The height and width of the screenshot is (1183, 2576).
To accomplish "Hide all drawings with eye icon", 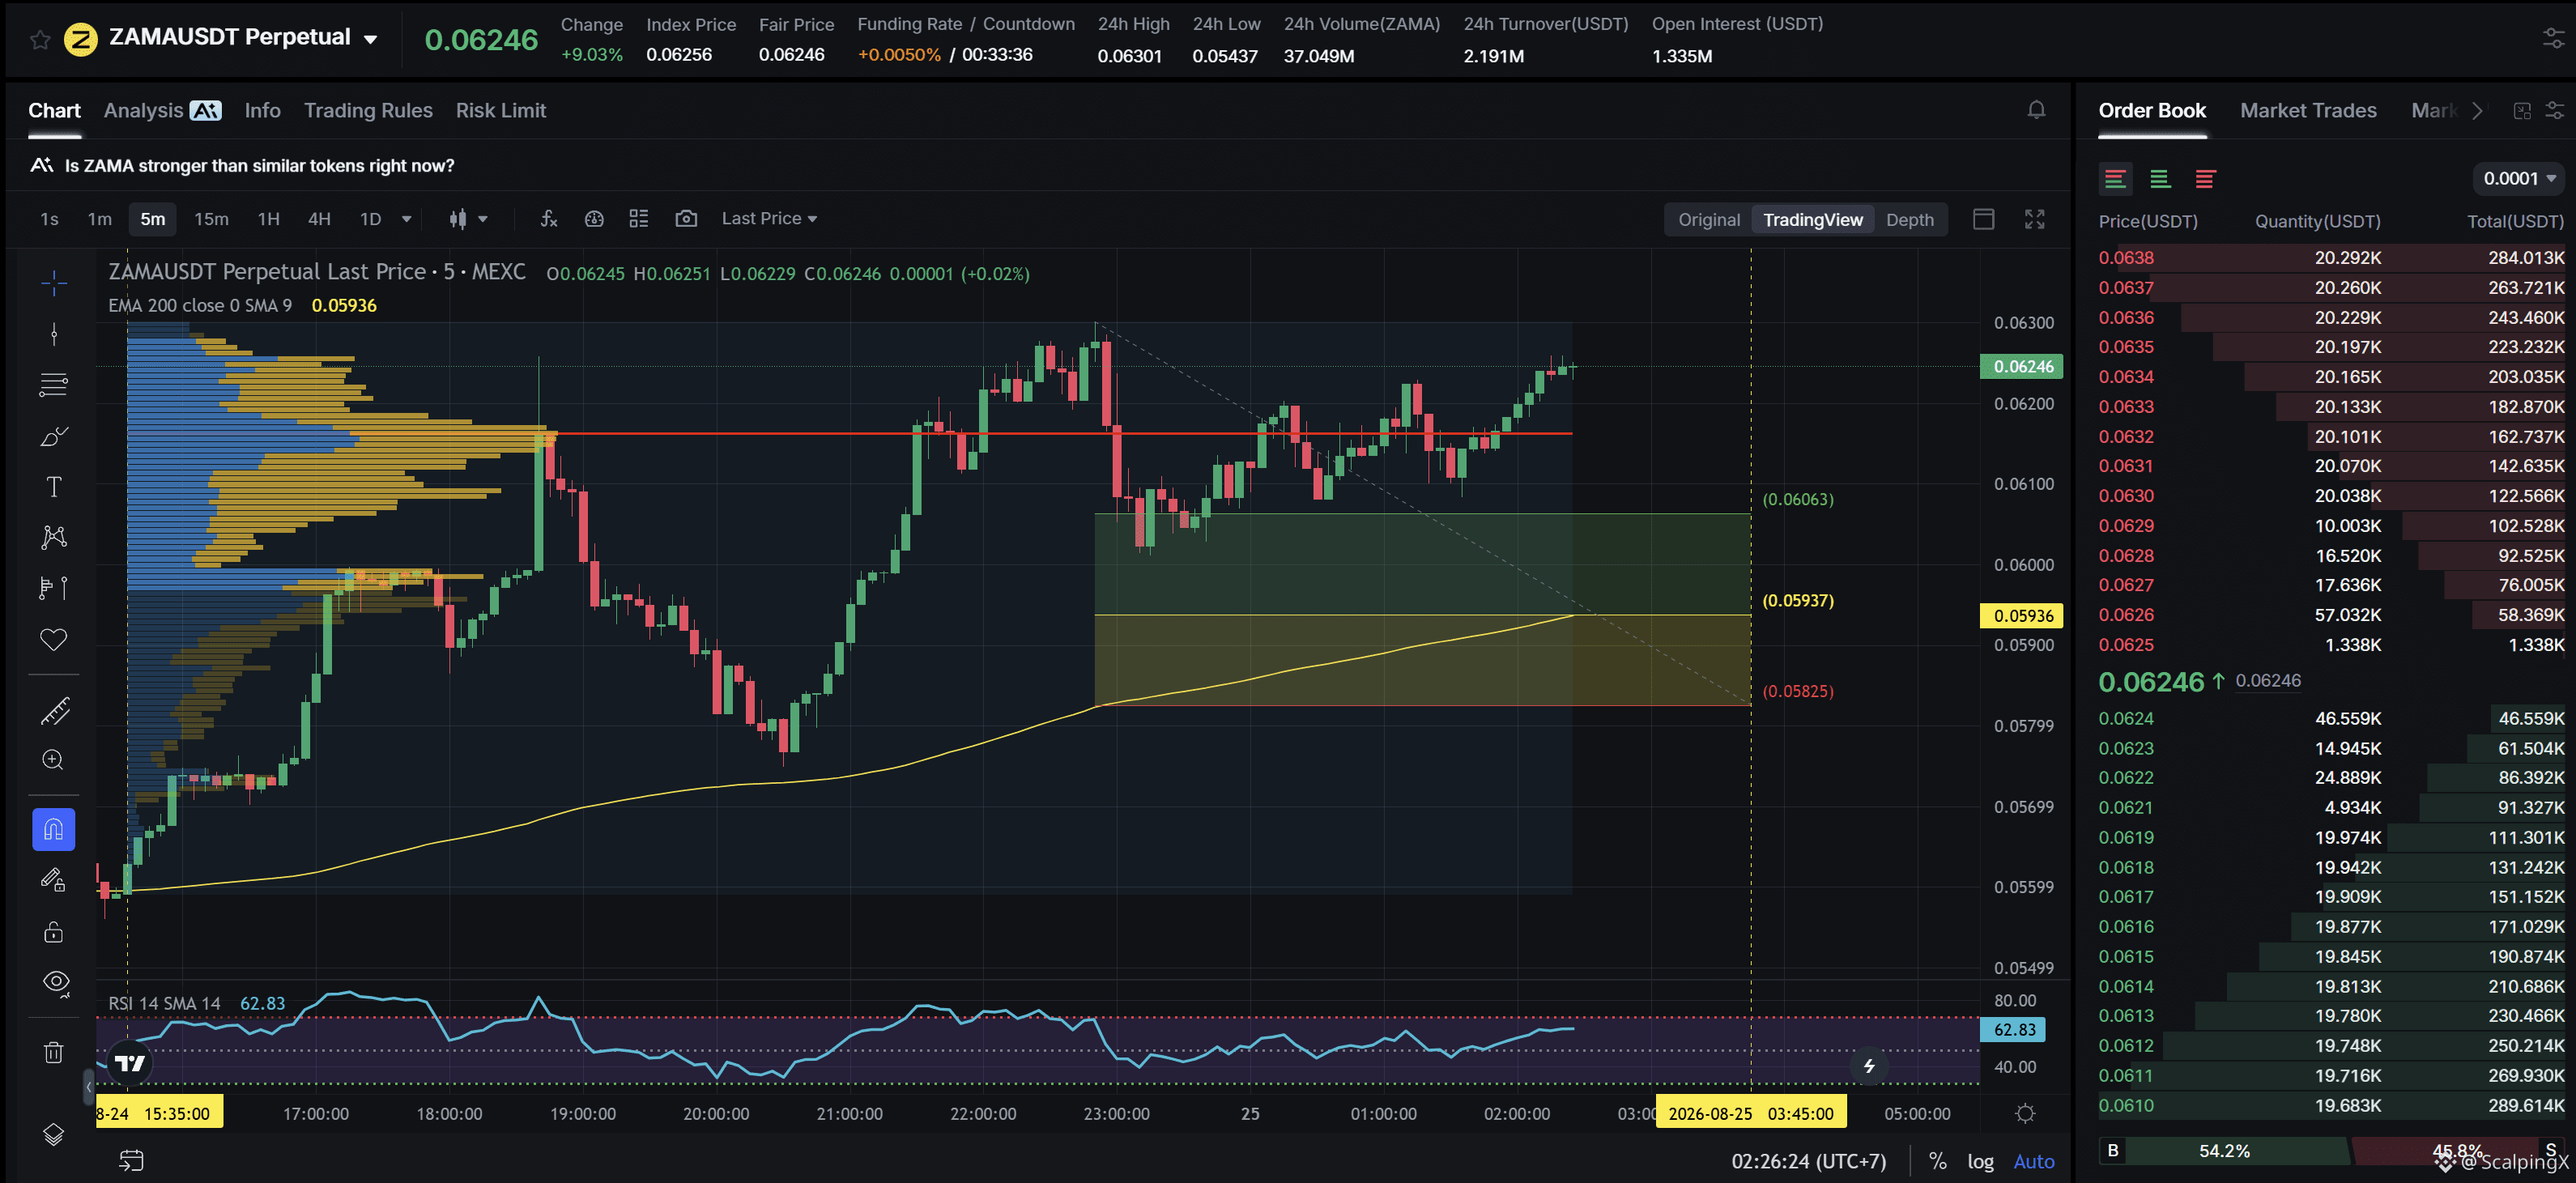I will pyautogui.click(x=56, y=983).
